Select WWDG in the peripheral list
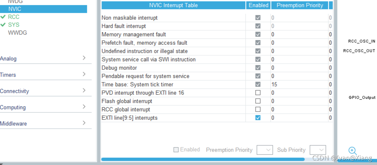This screenshot has width=377, height=165. (17, 33)
